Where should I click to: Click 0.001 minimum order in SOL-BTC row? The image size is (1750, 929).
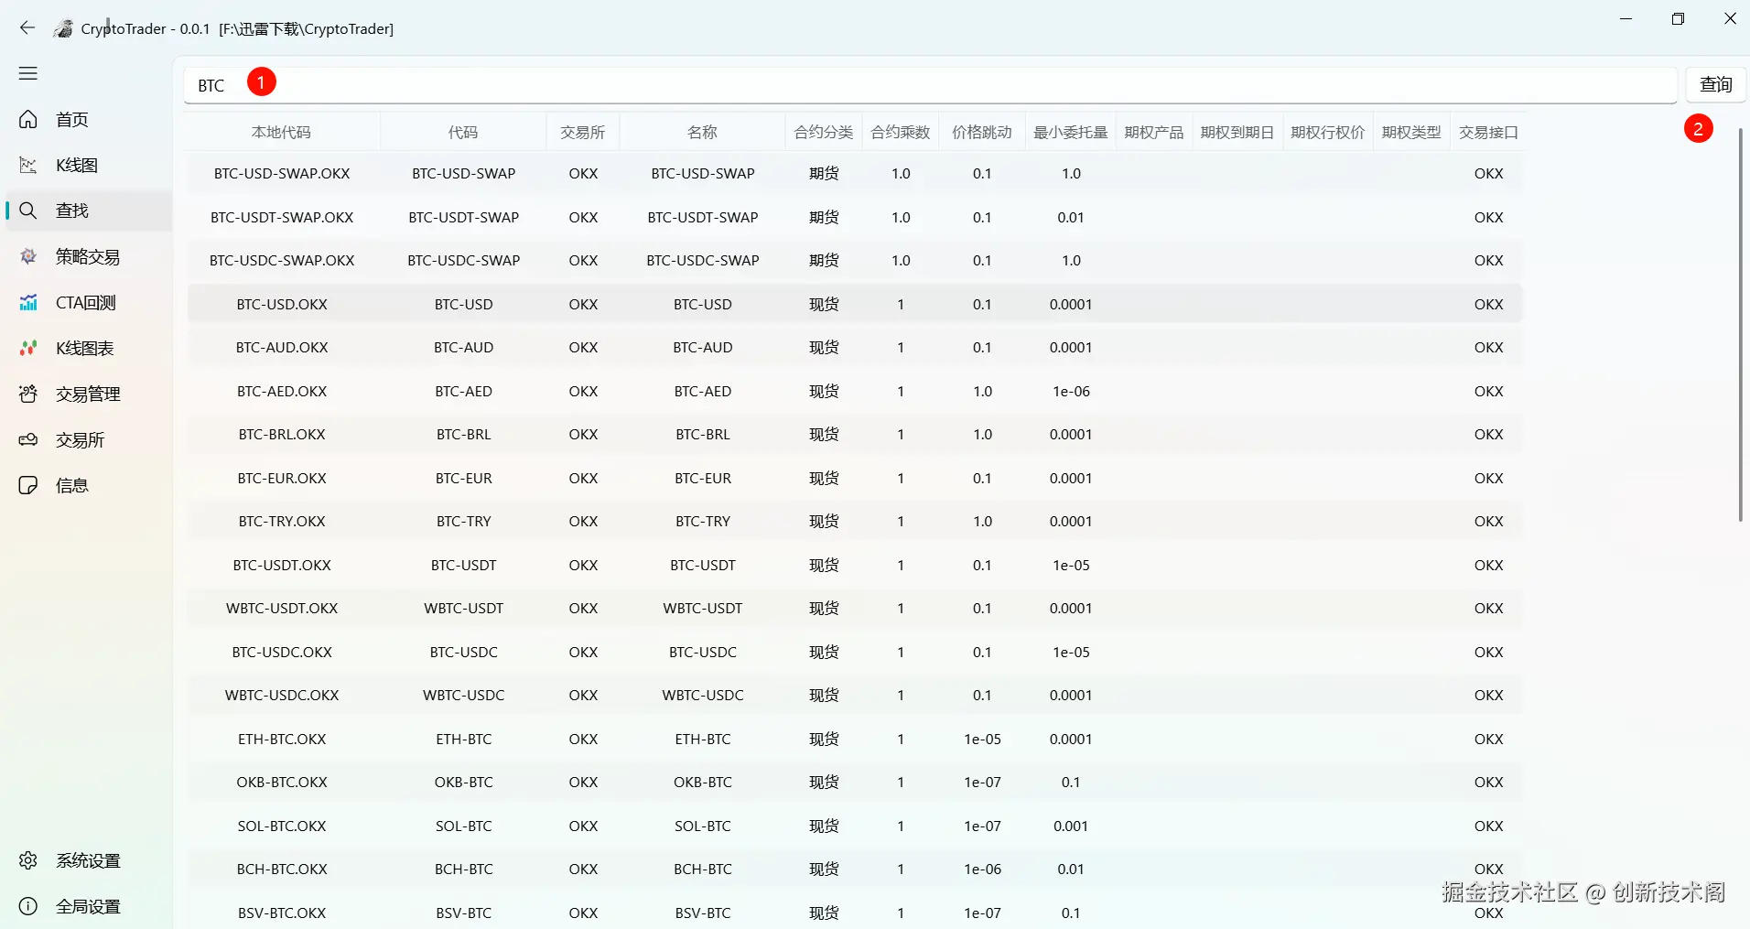click(x=1071, y=826)
